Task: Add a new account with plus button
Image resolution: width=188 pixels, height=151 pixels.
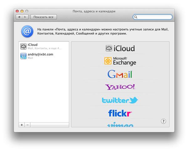Action: coord(22,125)
